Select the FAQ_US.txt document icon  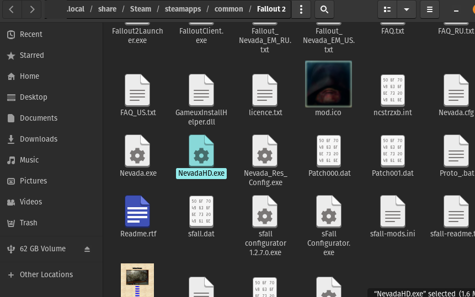[x=137, y=90]
